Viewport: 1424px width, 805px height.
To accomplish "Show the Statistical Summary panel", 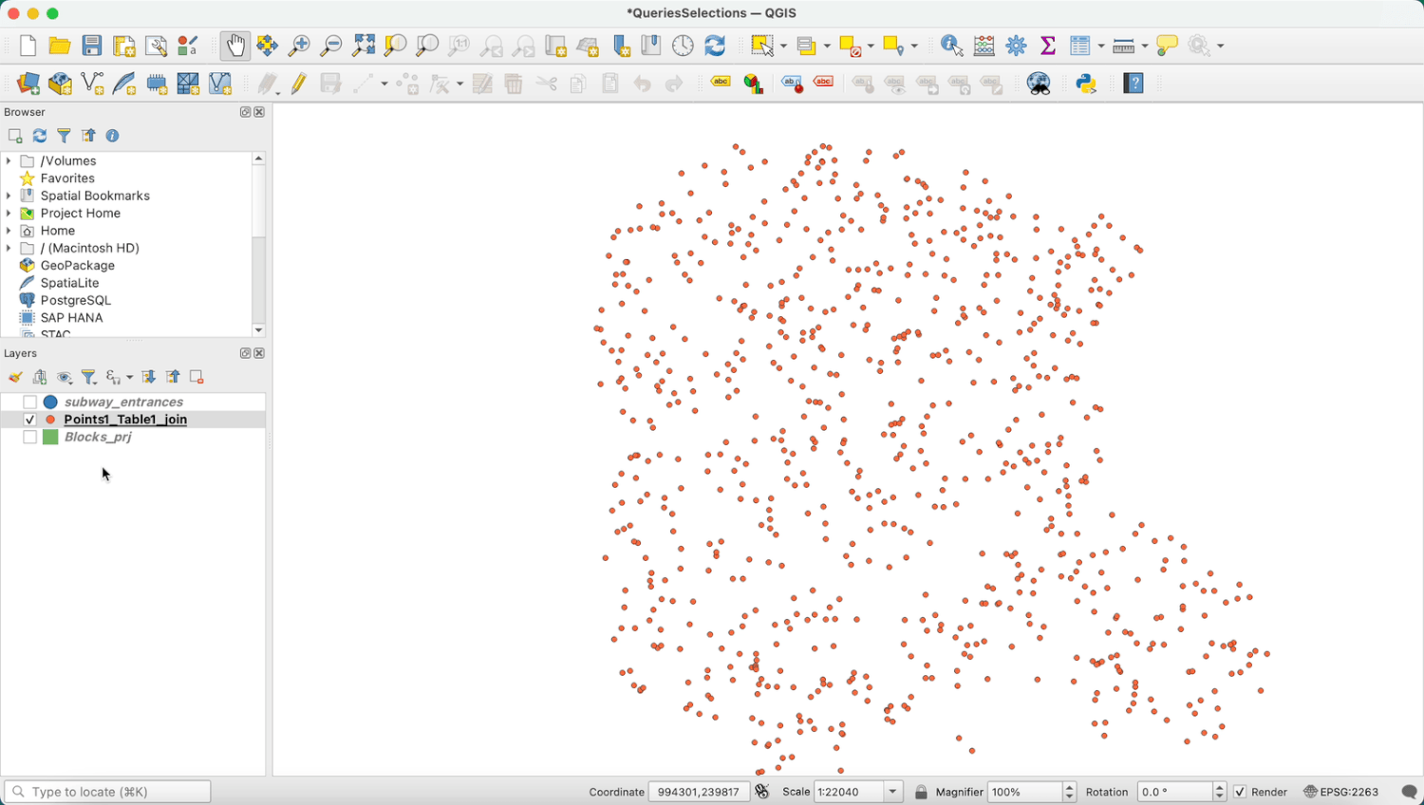I will point(1047,45).
